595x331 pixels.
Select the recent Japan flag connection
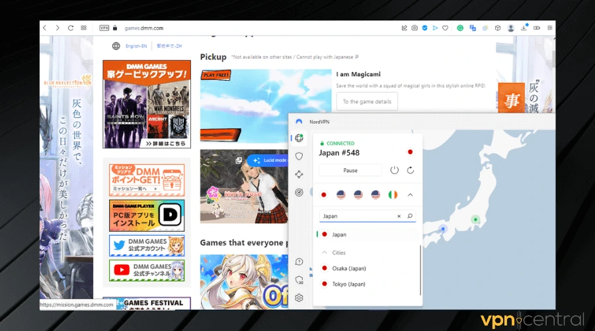[324, 195]
